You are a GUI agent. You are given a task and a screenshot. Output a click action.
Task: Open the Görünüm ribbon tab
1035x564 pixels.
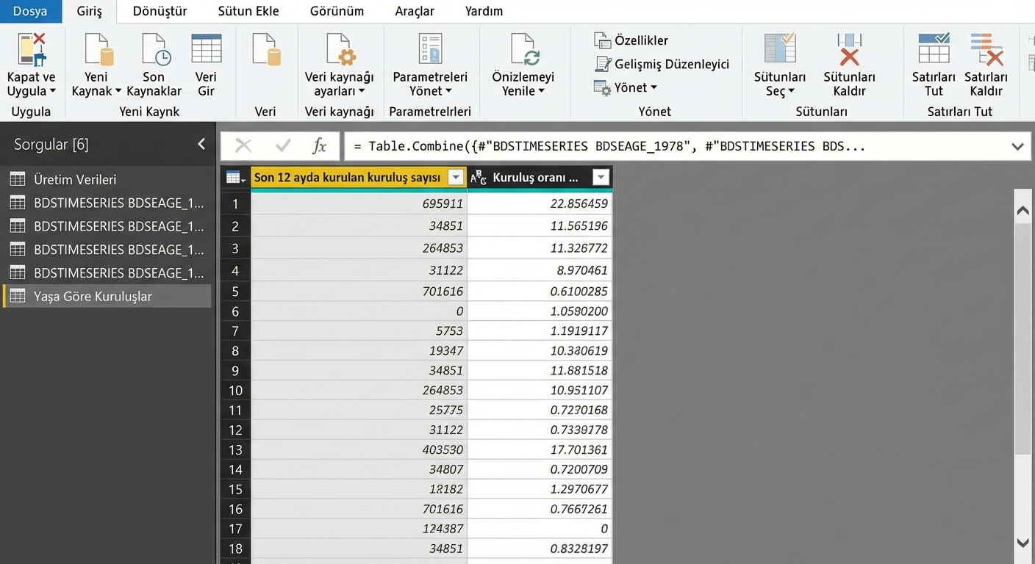(x=337, y=11)
